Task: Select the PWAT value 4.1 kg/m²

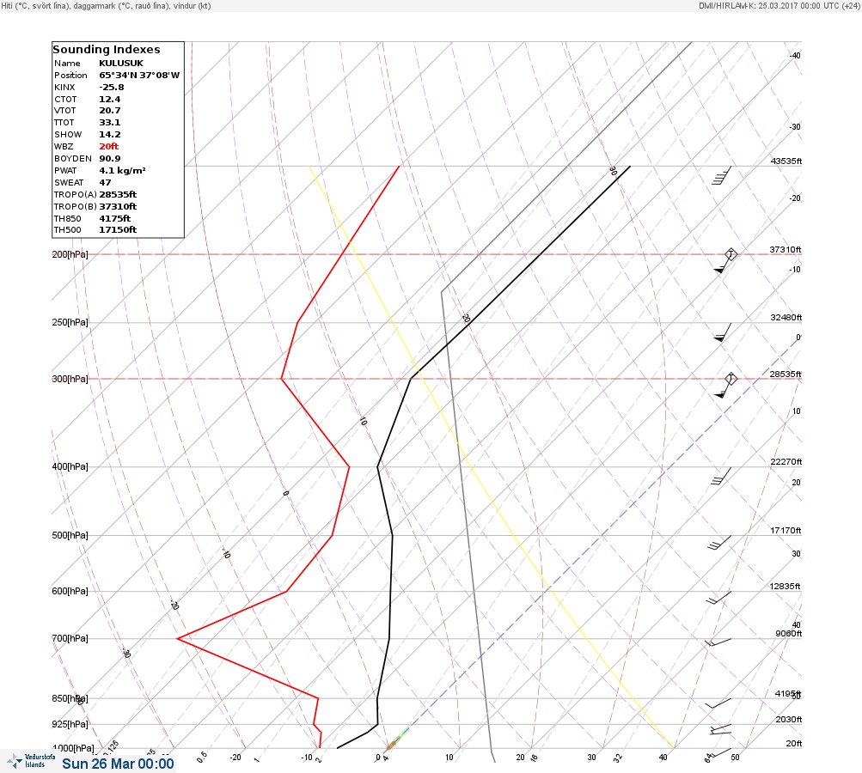Action: point(122,171)
